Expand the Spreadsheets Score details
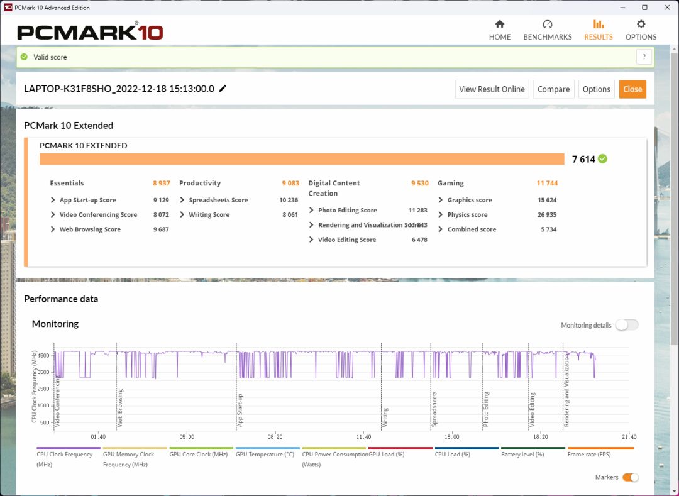This screenshot has height=496, width=679. (182, 200)
